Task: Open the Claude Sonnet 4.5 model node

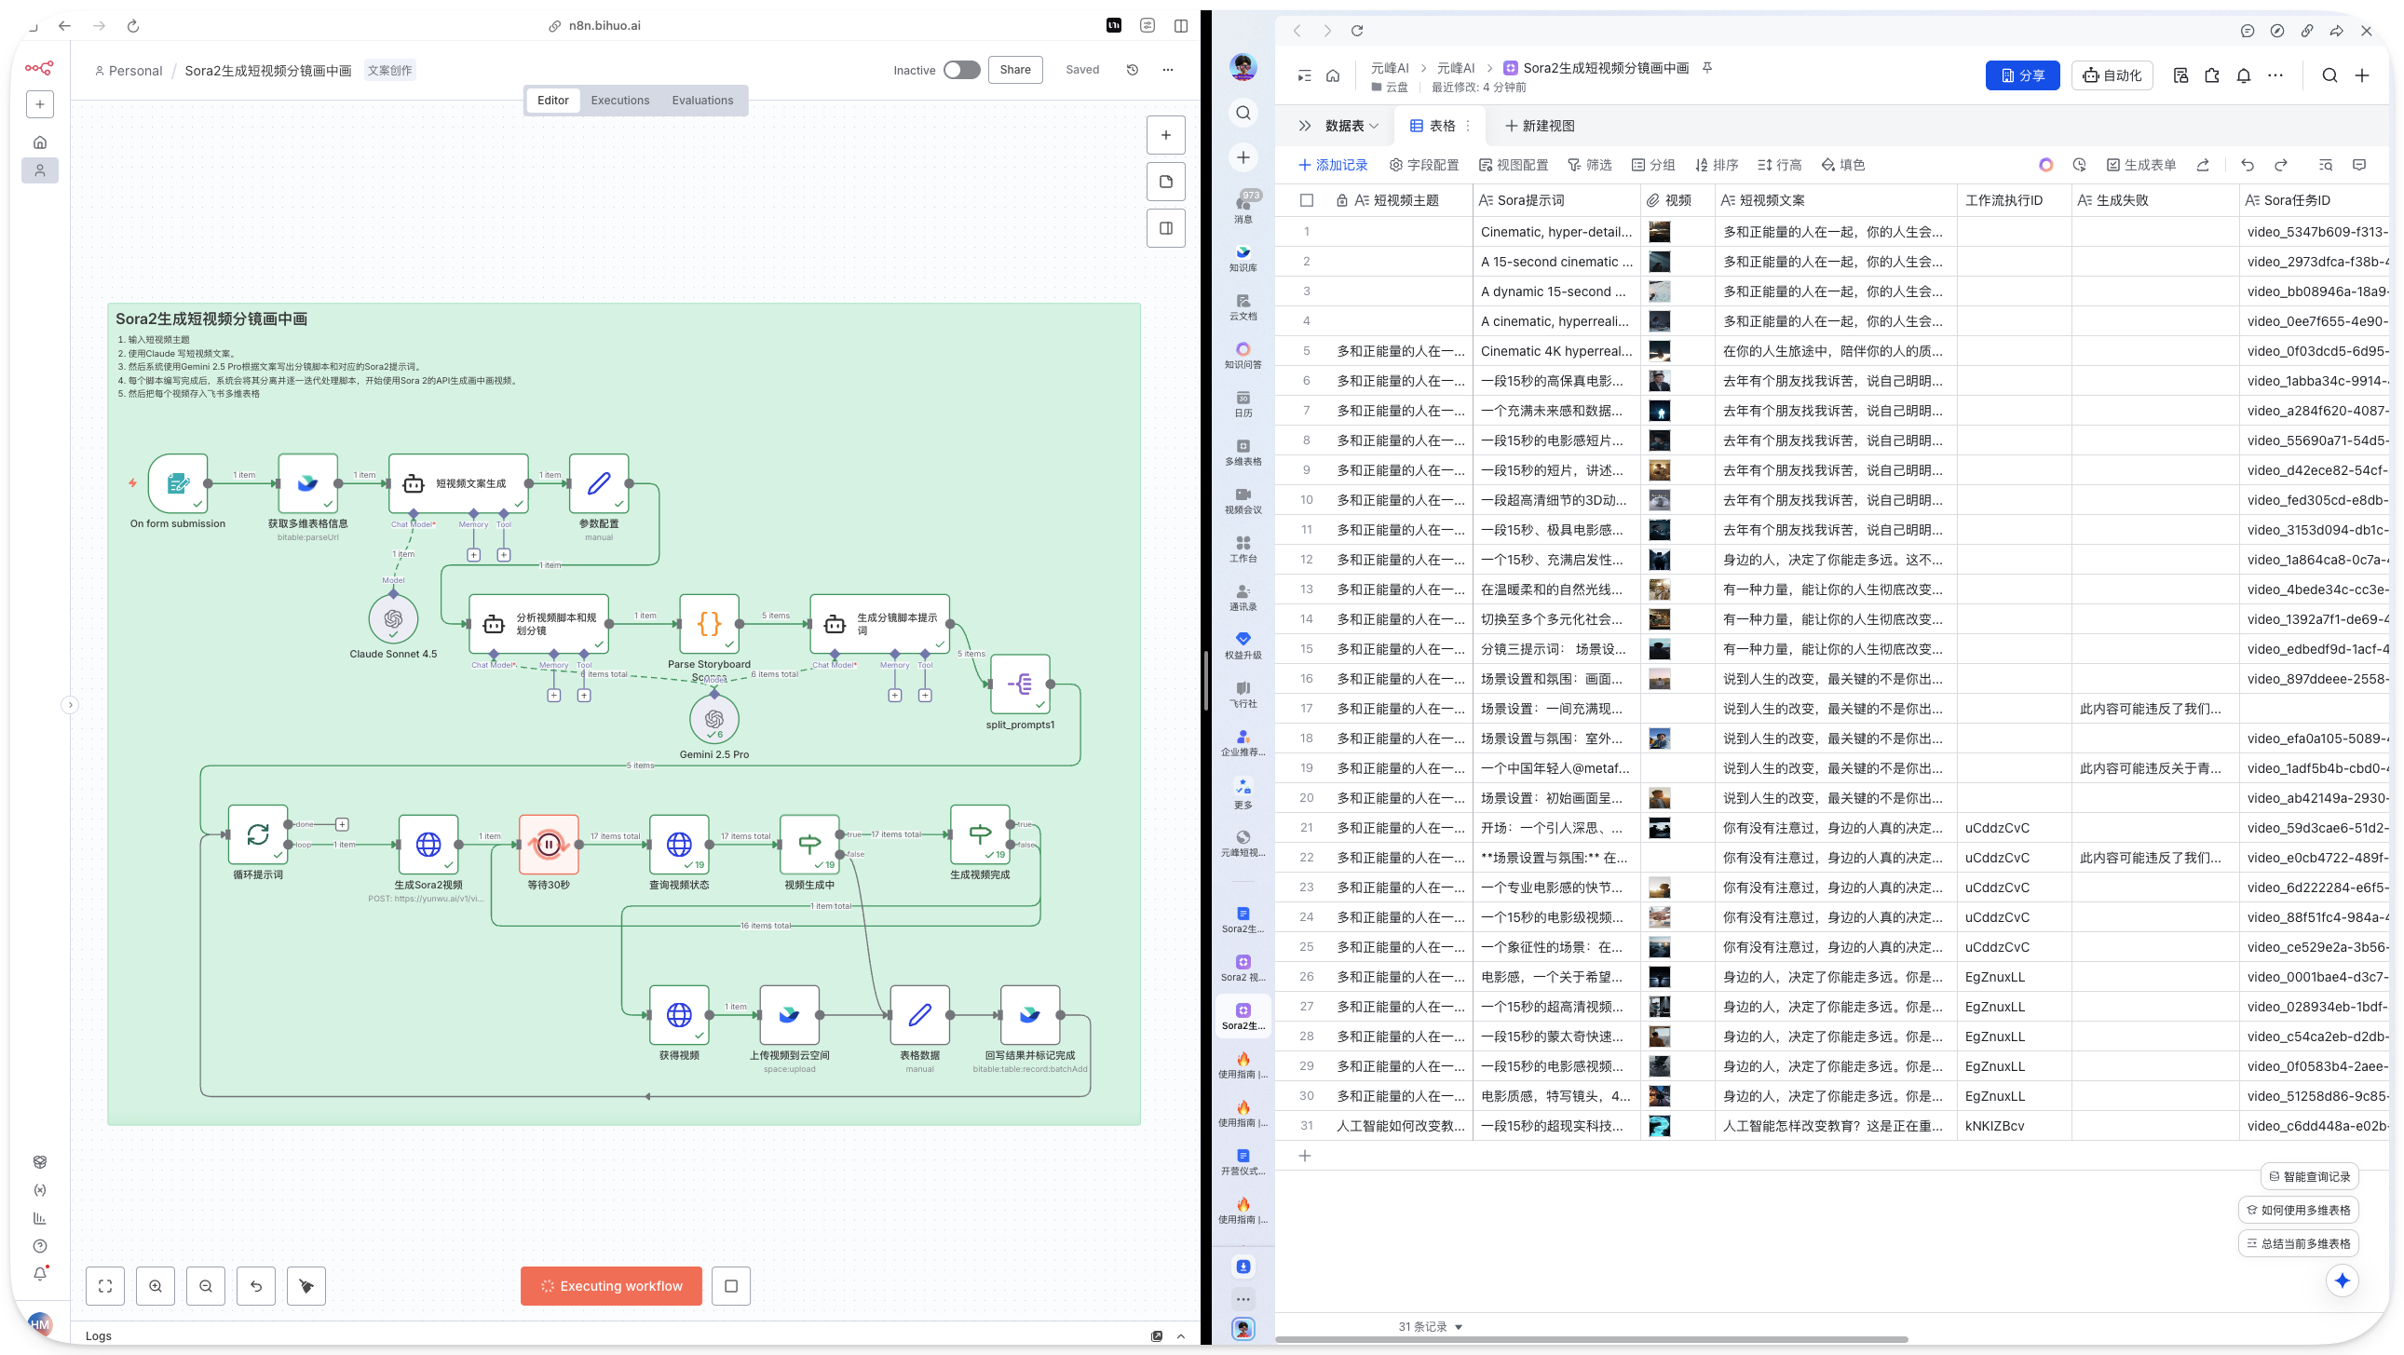Action: 393,618
